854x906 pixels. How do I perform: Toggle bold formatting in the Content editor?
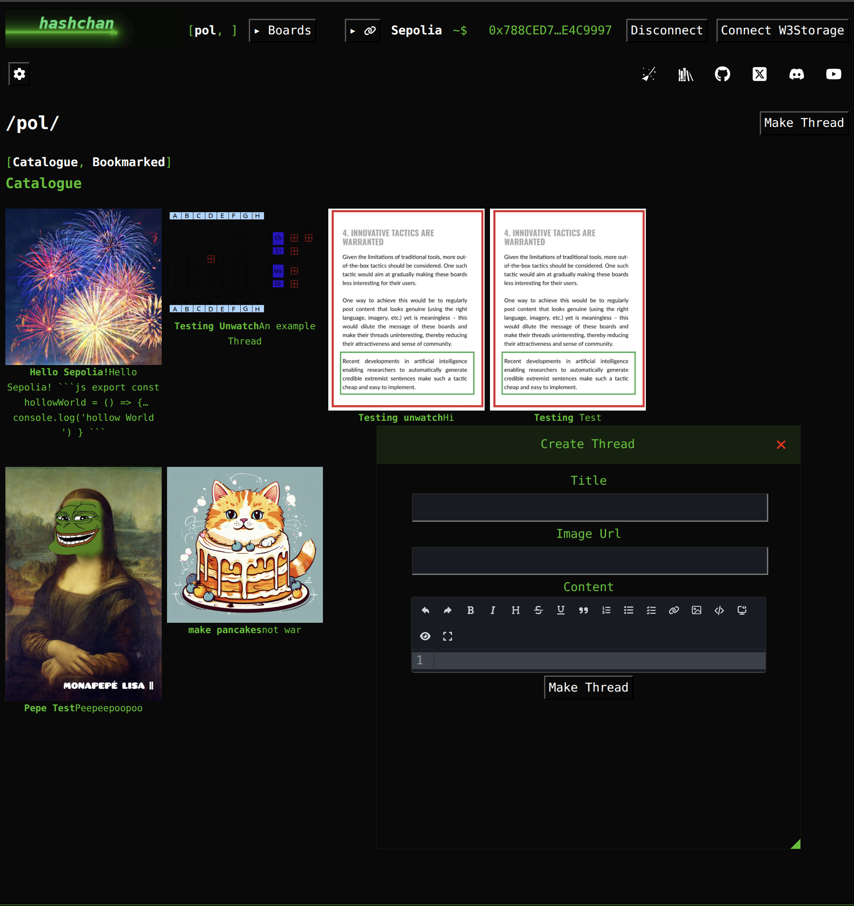(x=470, y=610)
